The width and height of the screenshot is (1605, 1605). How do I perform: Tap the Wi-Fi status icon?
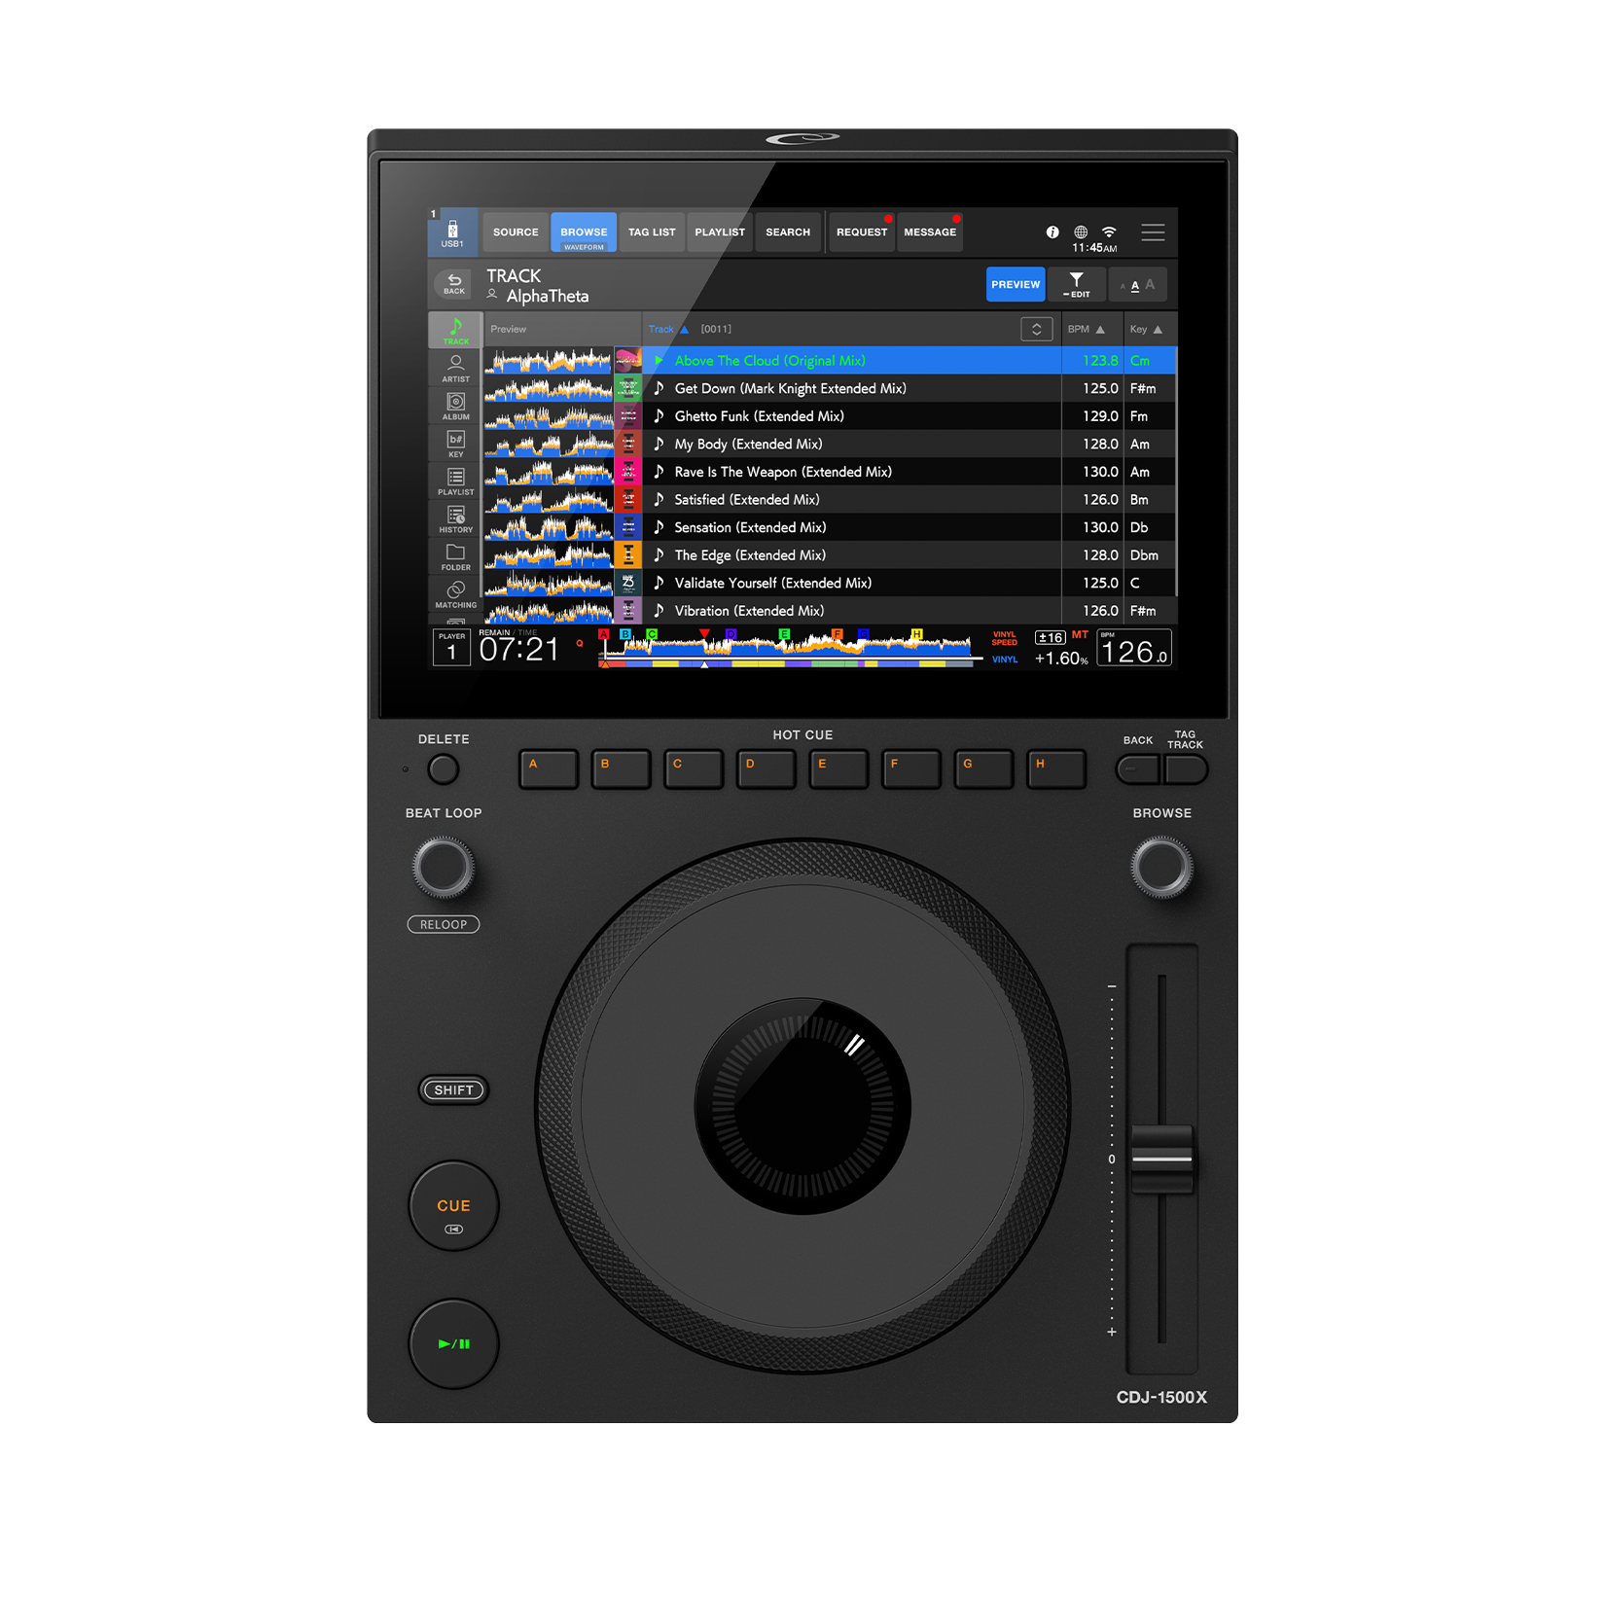pos(1109,232)
